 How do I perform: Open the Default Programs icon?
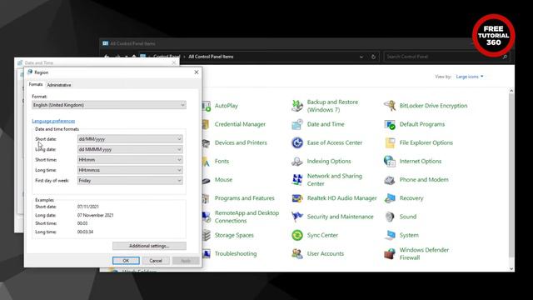[x=390, y=124]
